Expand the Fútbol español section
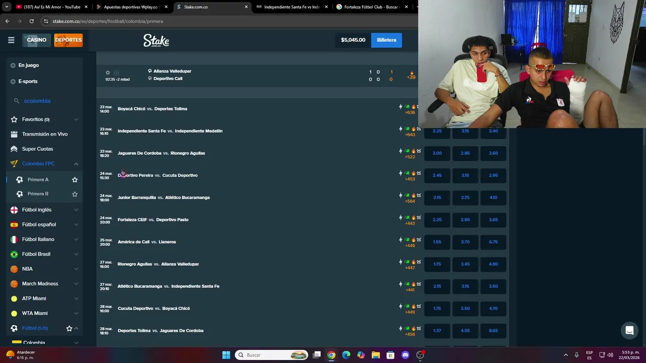Screen dimensions: 646x363 click(76, 224)
